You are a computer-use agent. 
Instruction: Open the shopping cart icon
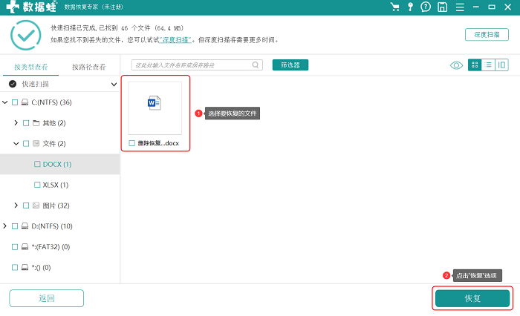click(x=394, y=7)
